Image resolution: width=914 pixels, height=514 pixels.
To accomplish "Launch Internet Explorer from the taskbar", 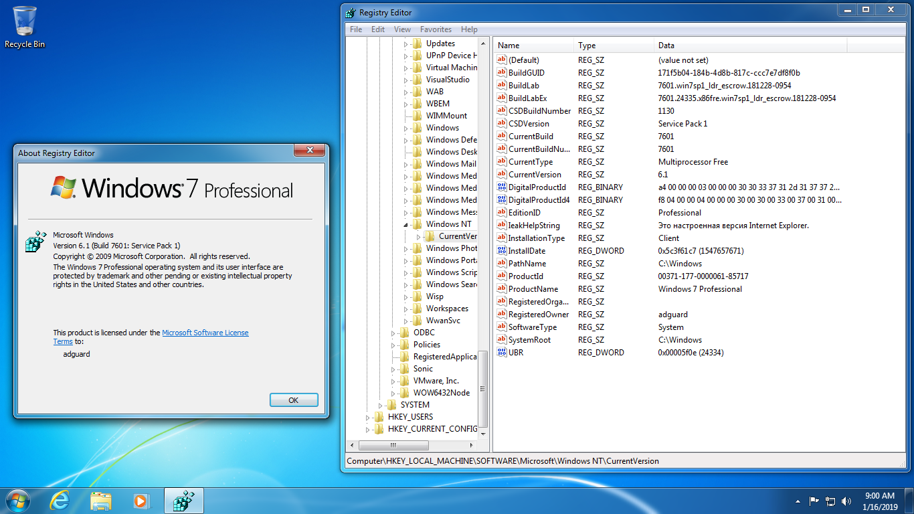I will click(60, 501).
